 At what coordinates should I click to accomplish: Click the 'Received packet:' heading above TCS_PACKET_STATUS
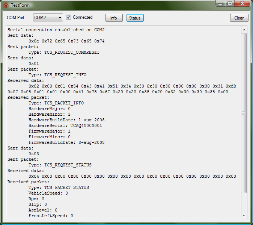(28, 182)
